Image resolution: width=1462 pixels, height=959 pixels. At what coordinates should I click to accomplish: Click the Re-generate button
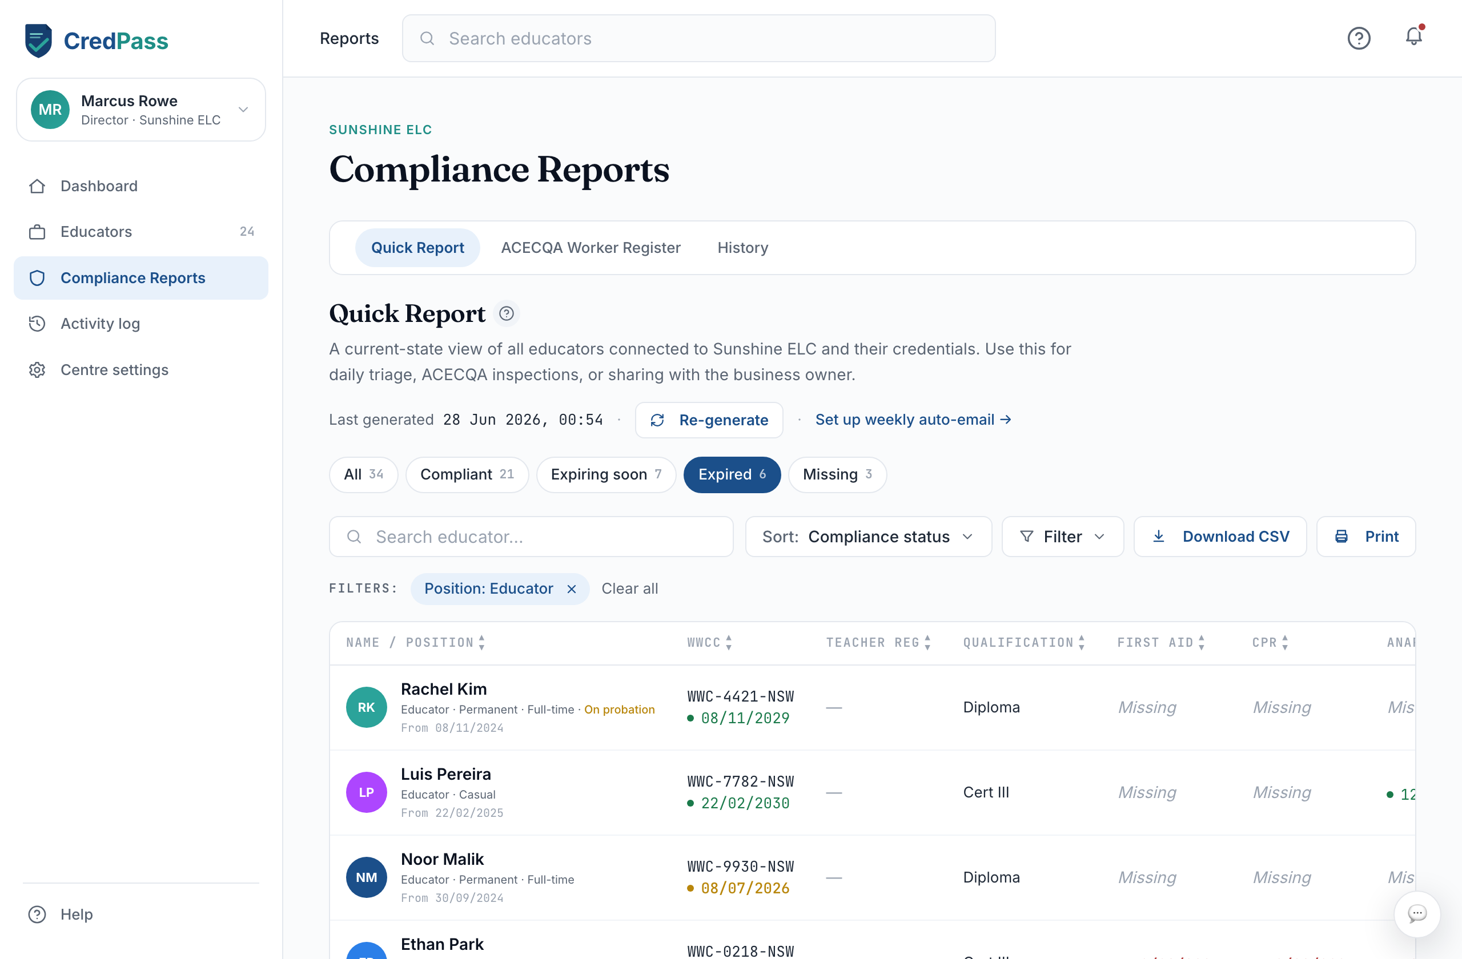(x=709, y=420)
